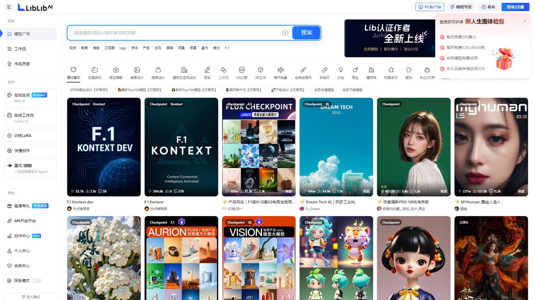Select the 二次元 category icon

click(x=223, y=70)
